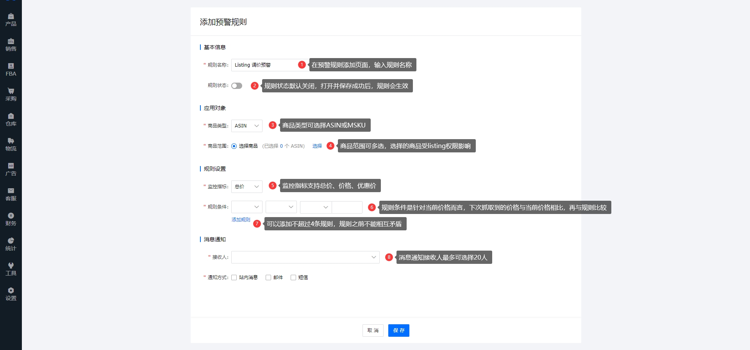
Task: Open the 广告 sidebar section
Action: (11, 170)
